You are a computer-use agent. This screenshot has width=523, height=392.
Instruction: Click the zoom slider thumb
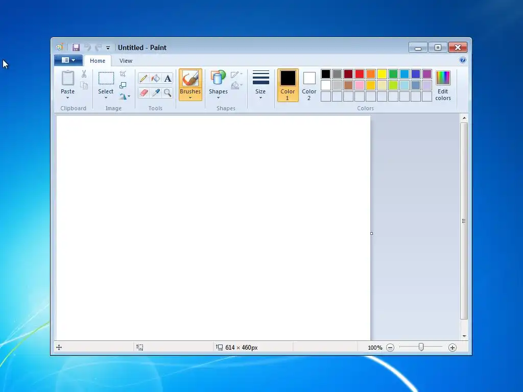click(x=421, y=347)
